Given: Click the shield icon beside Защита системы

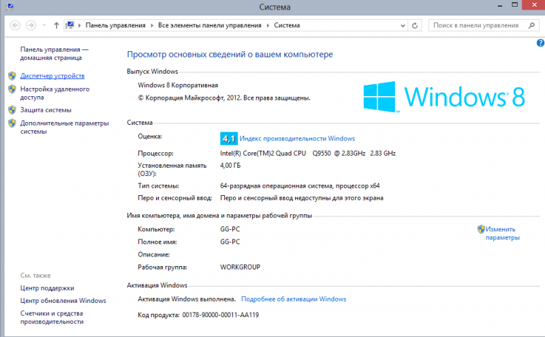Looking at the screenshot, I should [x=12, y=110].
